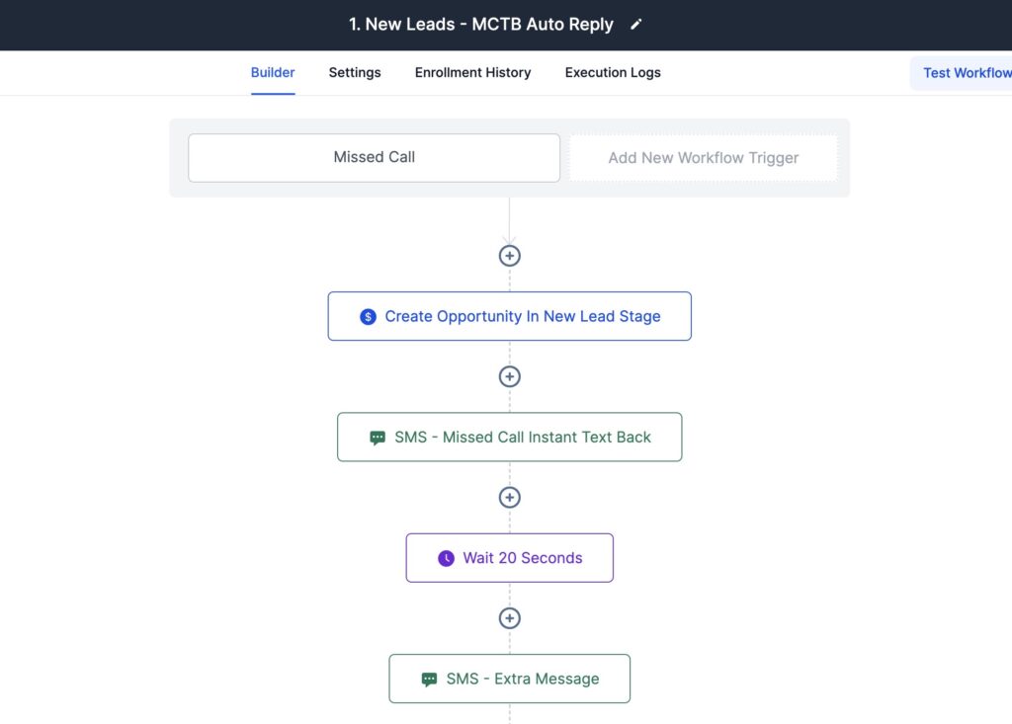The height and width of the screenshot is (724, 1012).
Task: View the Execution Logs tab
Action: [613, 72]
